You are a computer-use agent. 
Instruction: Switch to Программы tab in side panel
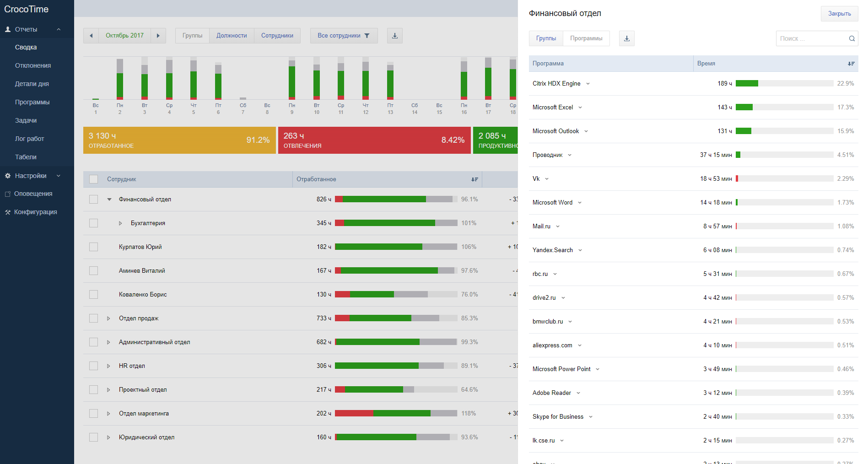point(586,38)
